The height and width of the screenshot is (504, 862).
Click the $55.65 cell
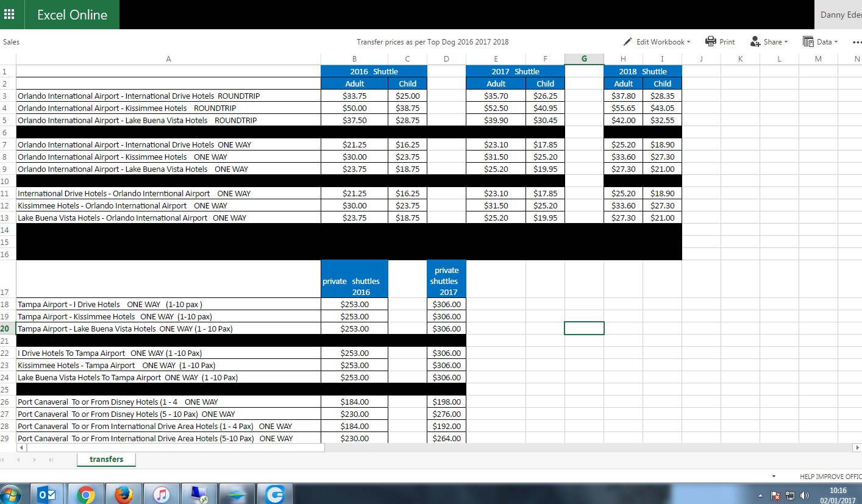click(623, 108)
